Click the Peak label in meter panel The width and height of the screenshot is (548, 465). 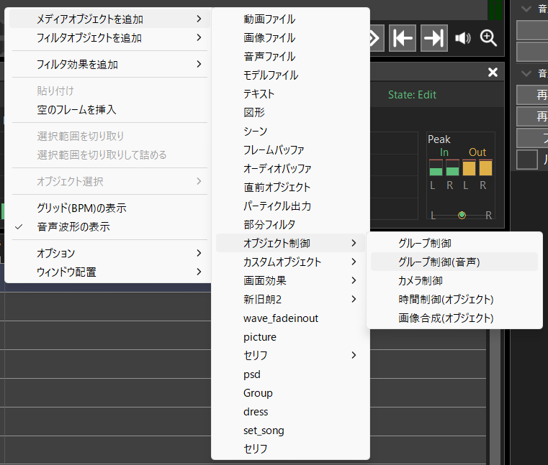coord(439,139)
